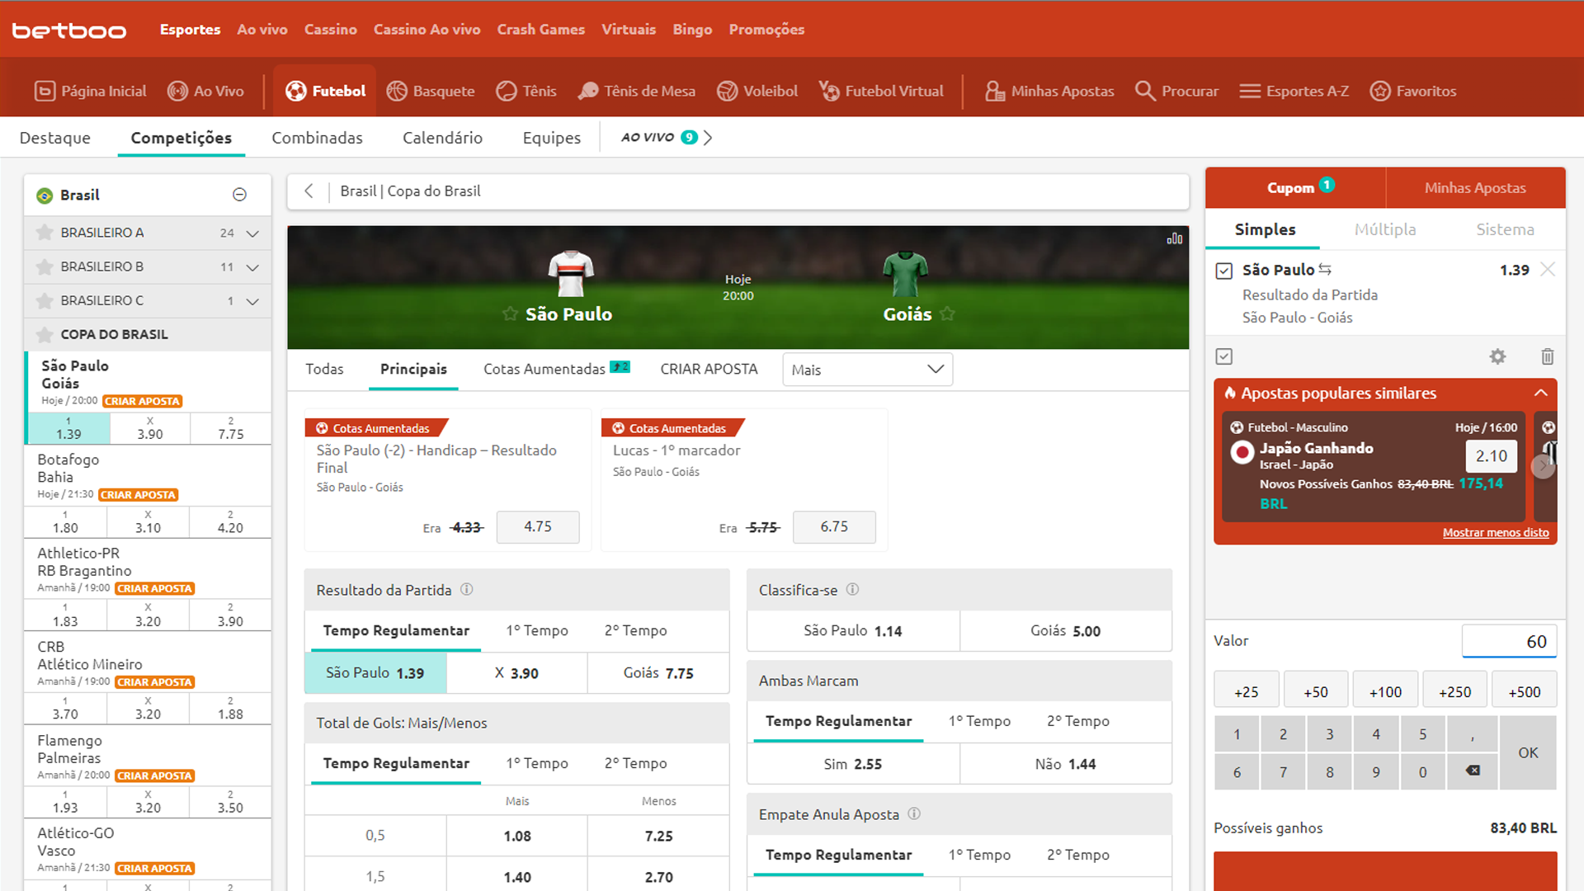Expand BRASILEIRO A competition list
1584x891 pixels.
pos(252,233)
